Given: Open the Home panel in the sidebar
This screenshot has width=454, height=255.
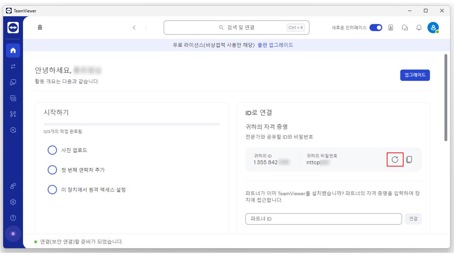Looking at the screenshot, I should pos(13,50).
